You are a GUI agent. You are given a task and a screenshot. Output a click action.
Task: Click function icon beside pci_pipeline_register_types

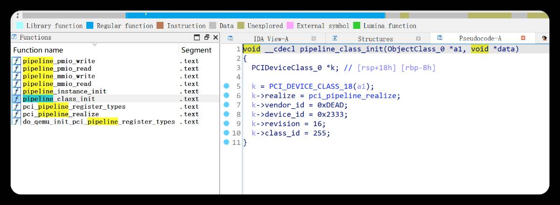point(16,106)
